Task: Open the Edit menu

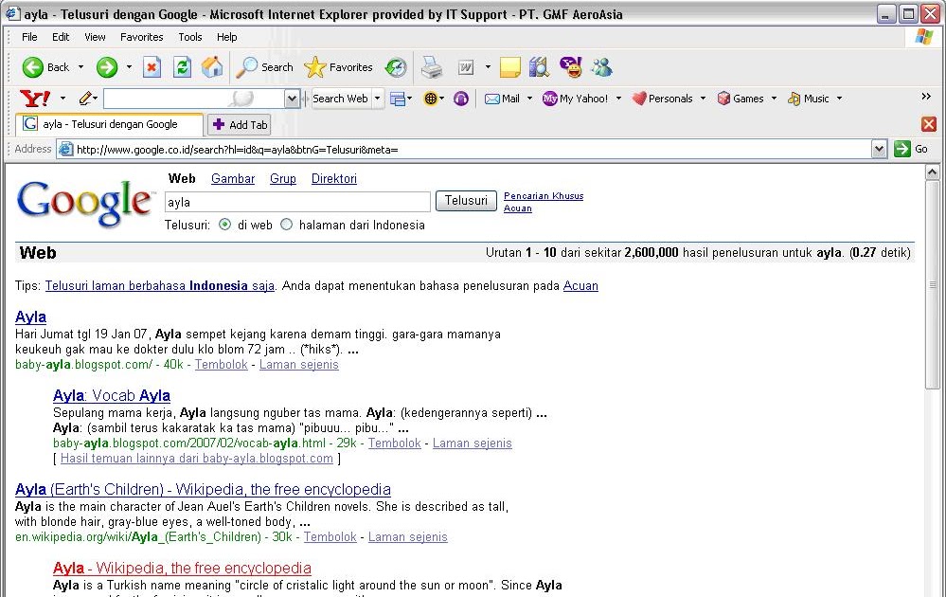Action: (x=61, y=37)
